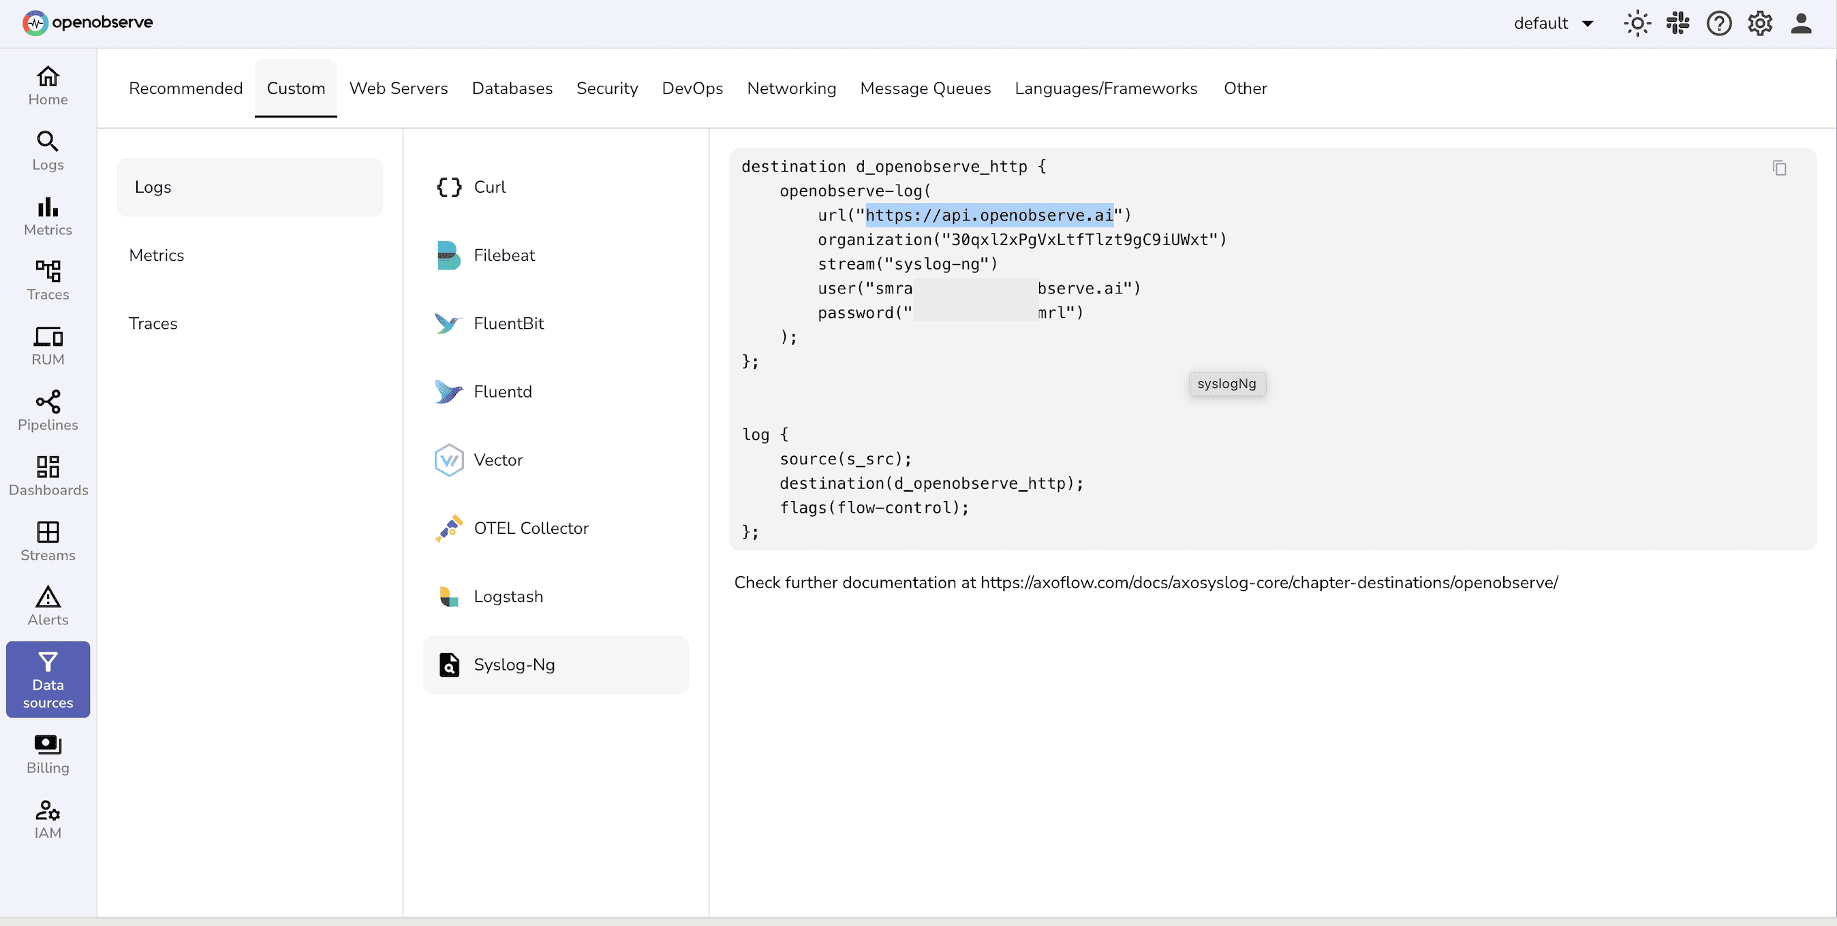Screen dimensions: 1837x926
Task: Switch to the Recommended tab
Action: 185,89
